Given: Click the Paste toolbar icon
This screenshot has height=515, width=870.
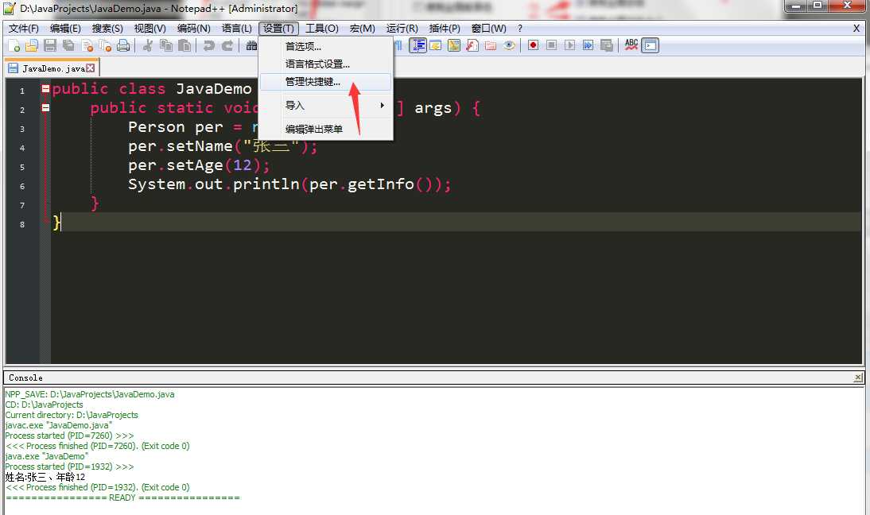Looking at the screenshot, I should (184, 45).
